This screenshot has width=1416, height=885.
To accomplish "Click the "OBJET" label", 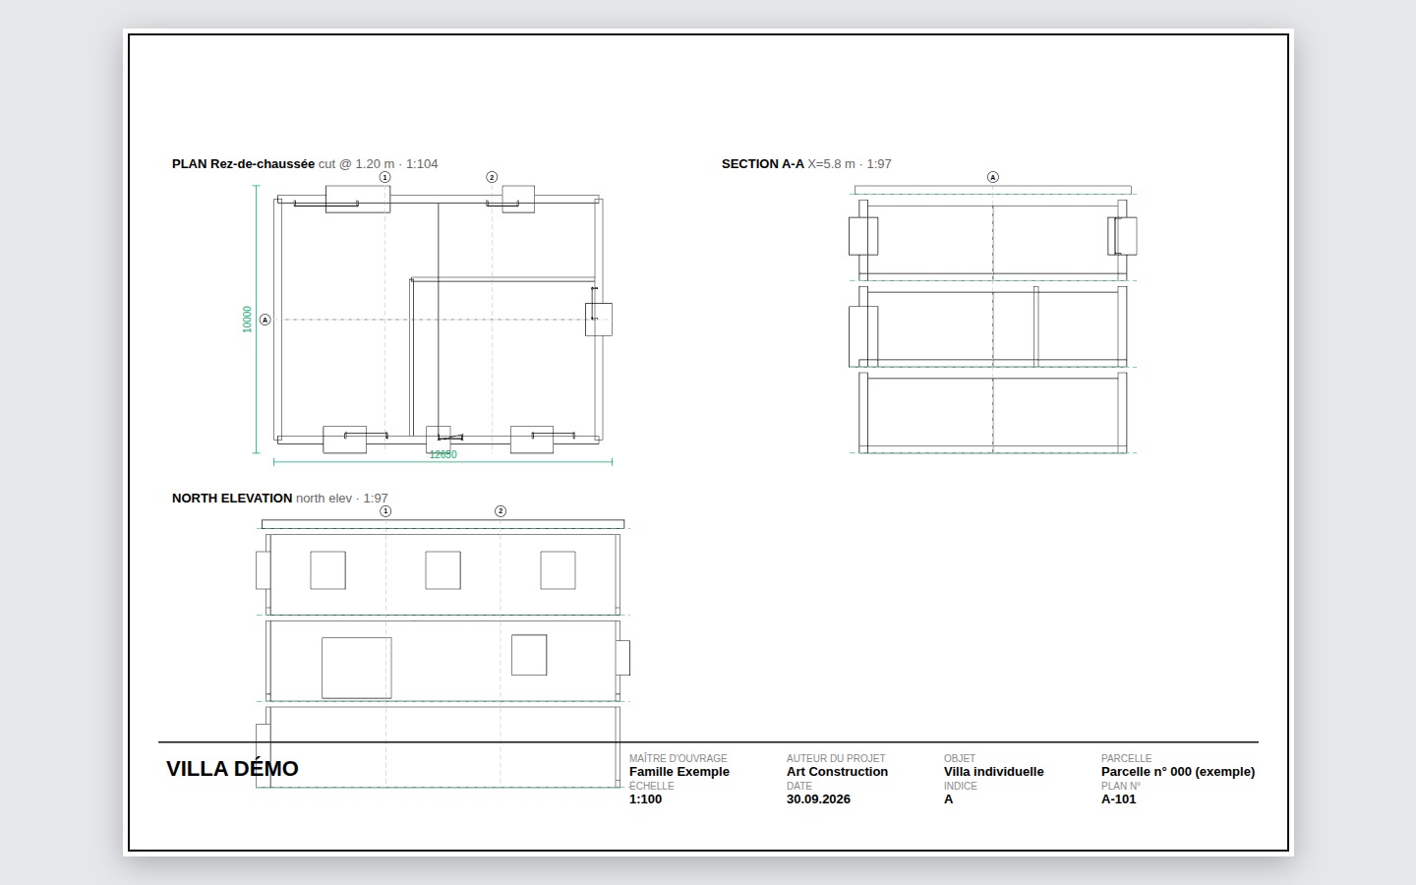I will [960, 758].
